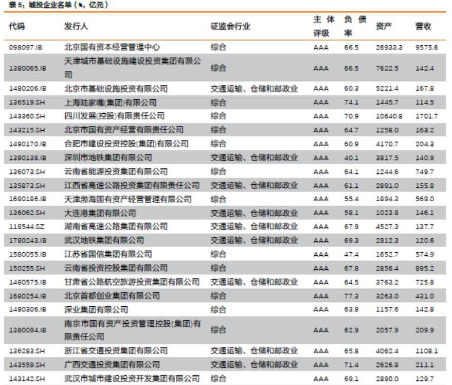
Task: Select revenue value 749.7
Action: [x=425, y=172]
